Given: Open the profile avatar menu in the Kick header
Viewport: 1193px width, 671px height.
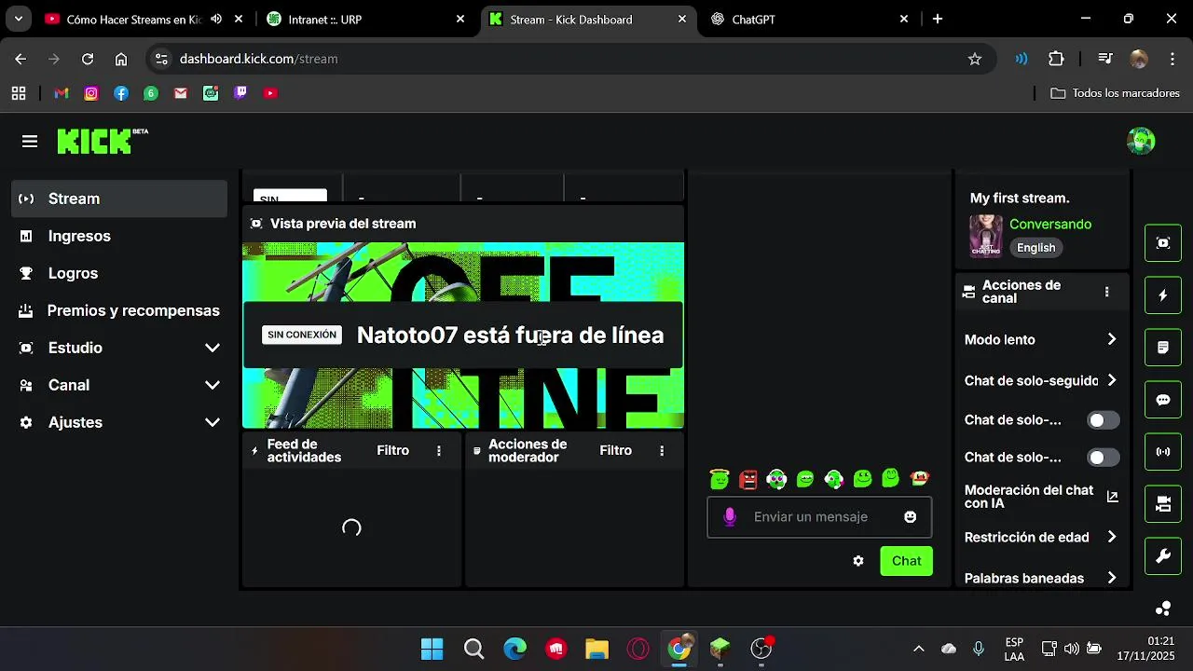Looking at the screenshot, I should (x=1141, y=141).
